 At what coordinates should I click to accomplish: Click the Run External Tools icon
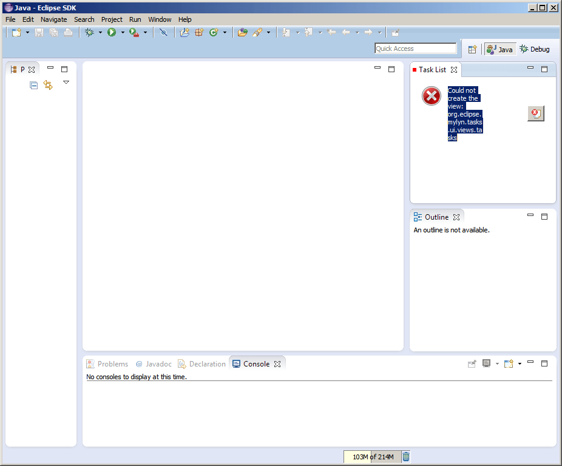[x=134, y=33]
